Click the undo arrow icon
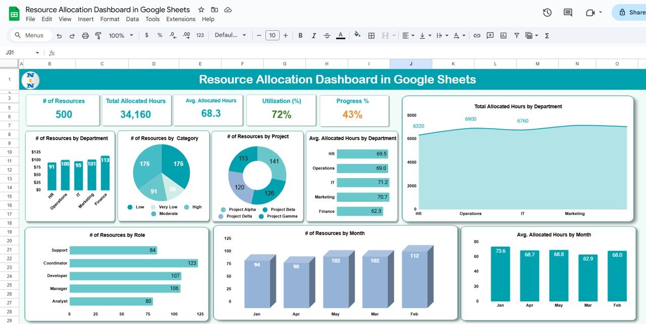The image size is (646, 324). (59, 35)
